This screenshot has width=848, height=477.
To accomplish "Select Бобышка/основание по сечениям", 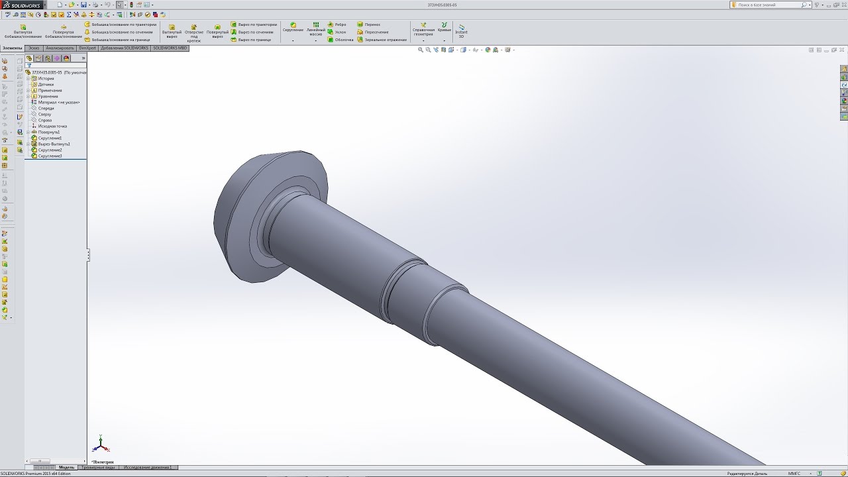I will (119, 32).
